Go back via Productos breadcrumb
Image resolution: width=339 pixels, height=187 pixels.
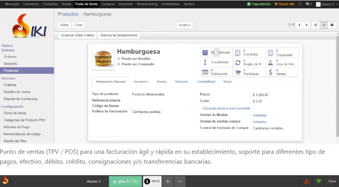click(68, 14)
